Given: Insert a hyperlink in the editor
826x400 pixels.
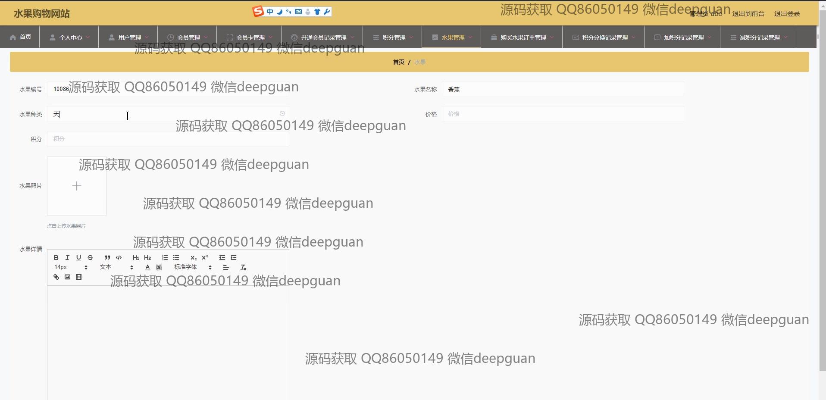Looking at the screenshot, I should (56, 277).
